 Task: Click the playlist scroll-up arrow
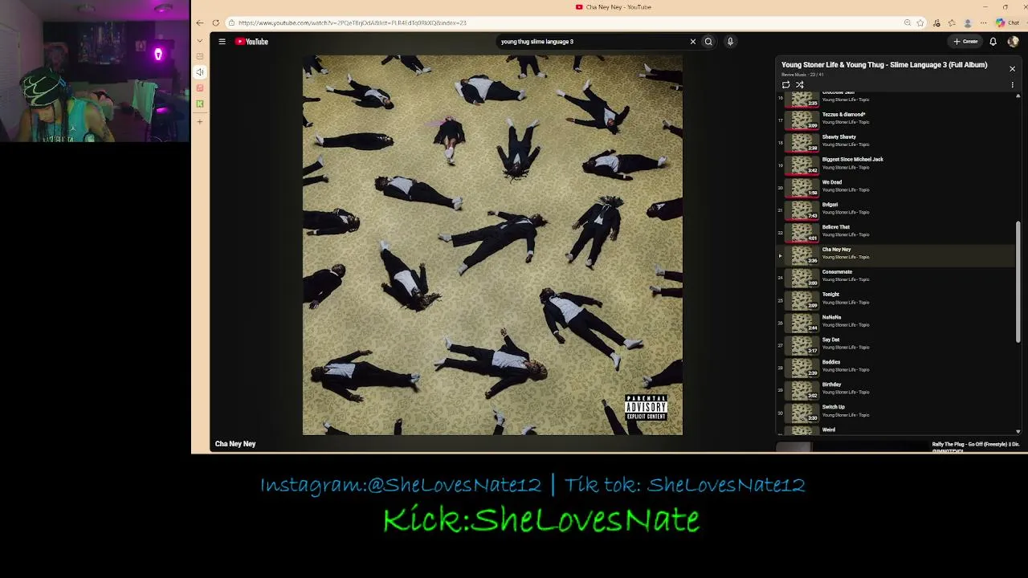1018,96
